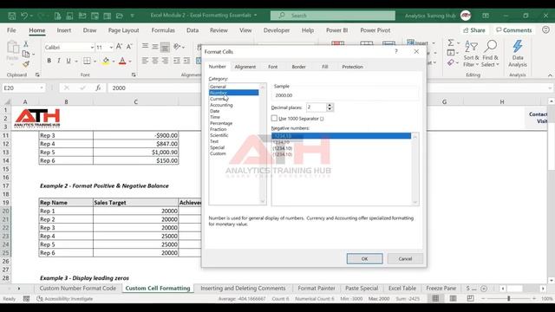Dismiss dialog with Cancel button
The image size is (555, 312).
click(x=405, y=258)
